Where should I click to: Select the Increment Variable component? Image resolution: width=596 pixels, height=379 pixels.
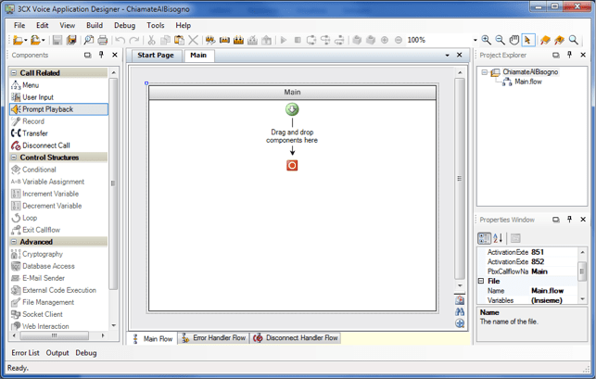tap(44, 194)
